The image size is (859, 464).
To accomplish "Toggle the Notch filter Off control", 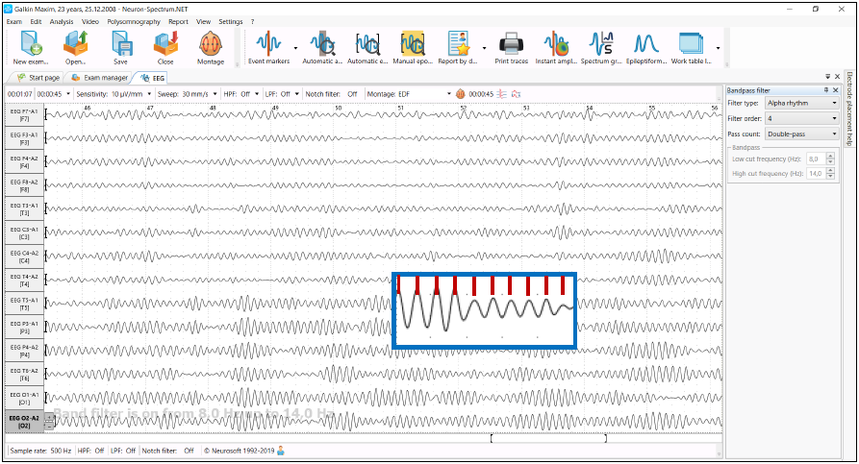I will (x=352, y=94).
